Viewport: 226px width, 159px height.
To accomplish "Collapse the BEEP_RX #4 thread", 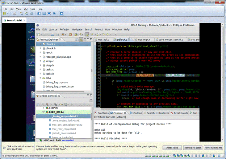I will [x=45, y=112].
